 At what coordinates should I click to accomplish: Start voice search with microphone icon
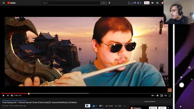(109, 3)
